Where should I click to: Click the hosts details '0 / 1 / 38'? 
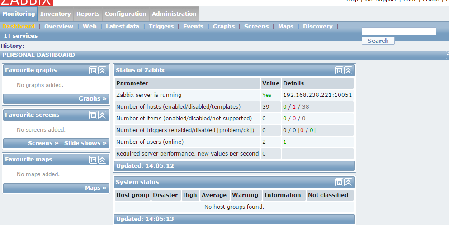point(296,106)
